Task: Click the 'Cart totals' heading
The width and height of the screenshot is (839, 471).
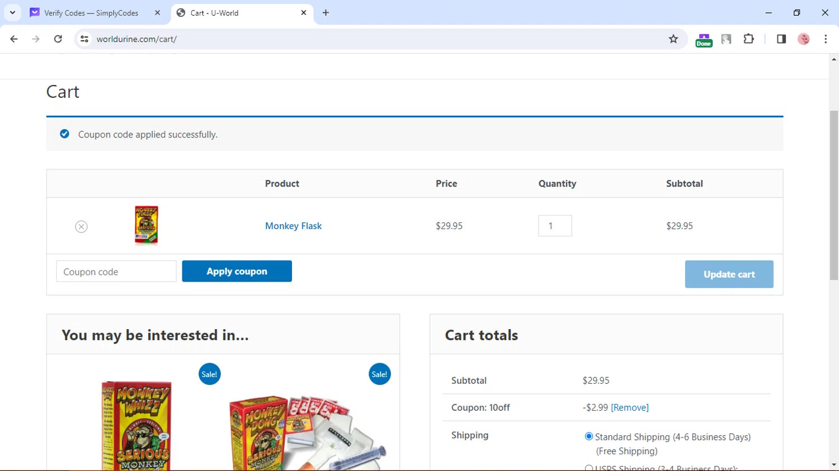Action: [482, 335]
